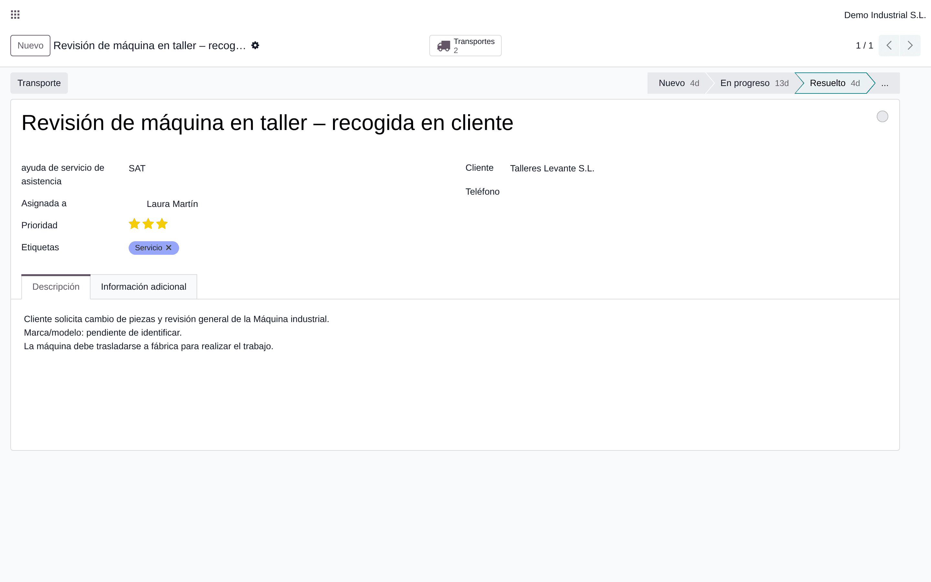This screenshot has width=931, height=582.
Task: Set priority to three stars
Action: tap(162, 224)
